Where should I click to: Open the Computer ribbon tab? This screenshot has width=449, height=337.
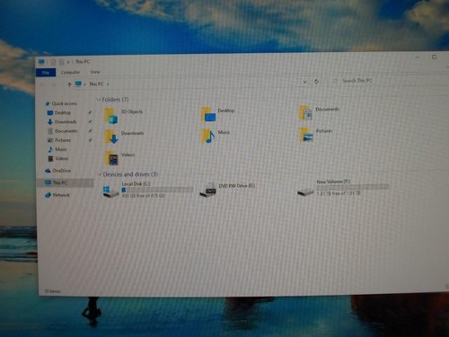pyautogui.click(x=70, y=72)
